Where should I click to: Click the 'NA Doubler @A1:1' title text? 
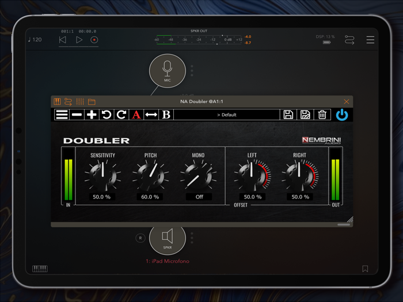coord(201,101)
